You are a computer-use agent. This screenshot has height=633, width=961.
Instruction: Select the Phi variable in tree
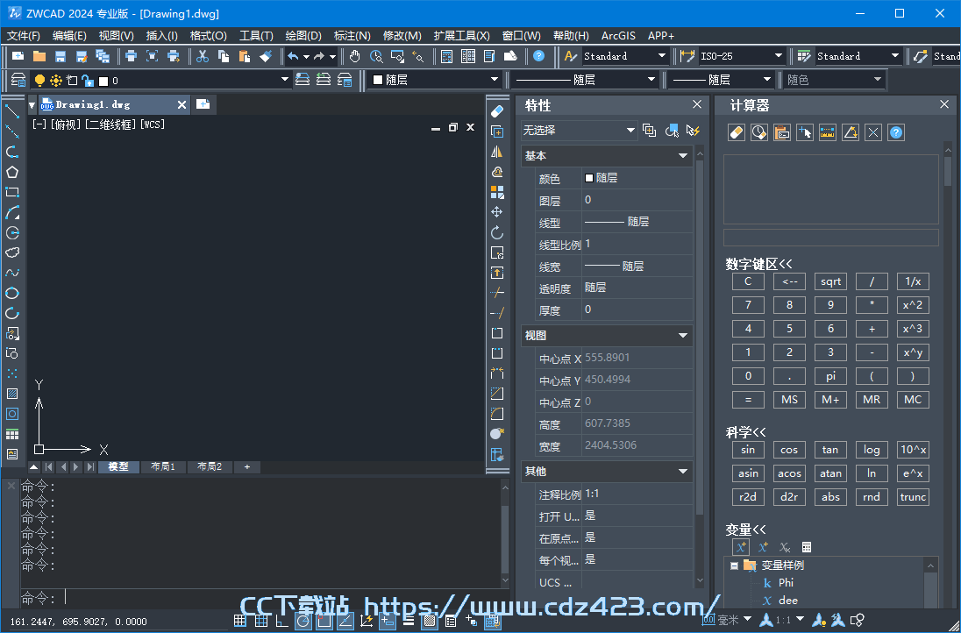(786, 583)
